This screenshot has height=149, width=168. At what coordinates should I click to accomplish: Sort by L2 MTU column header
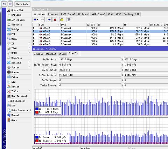click(92, 25)
